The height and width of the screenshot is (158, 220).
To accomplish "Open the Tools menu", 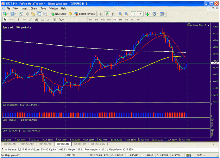I will coord(43,8).
